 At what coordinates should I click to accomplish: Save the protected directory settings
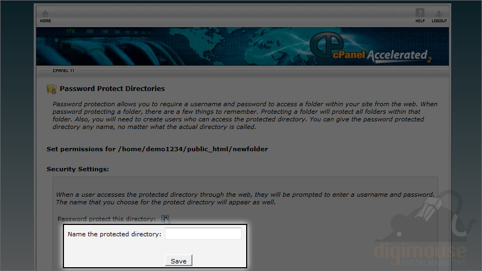[x=178, y=261]
